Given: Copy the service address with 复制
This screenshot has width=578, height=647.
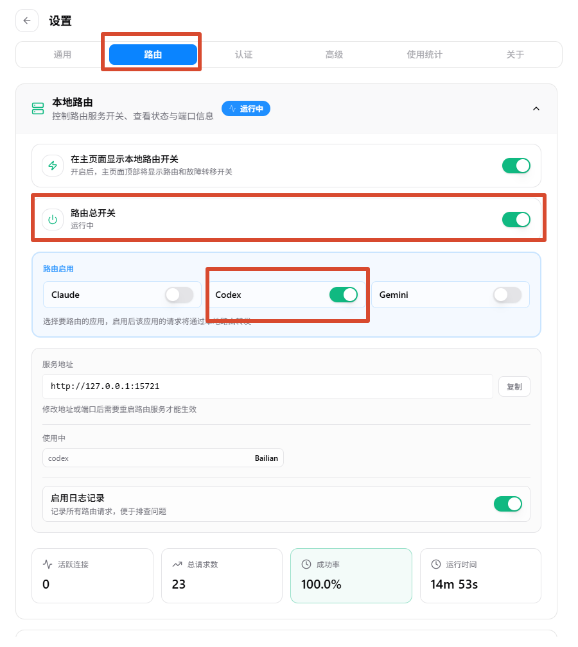Looking at the screenshot, I should point(514,386).
